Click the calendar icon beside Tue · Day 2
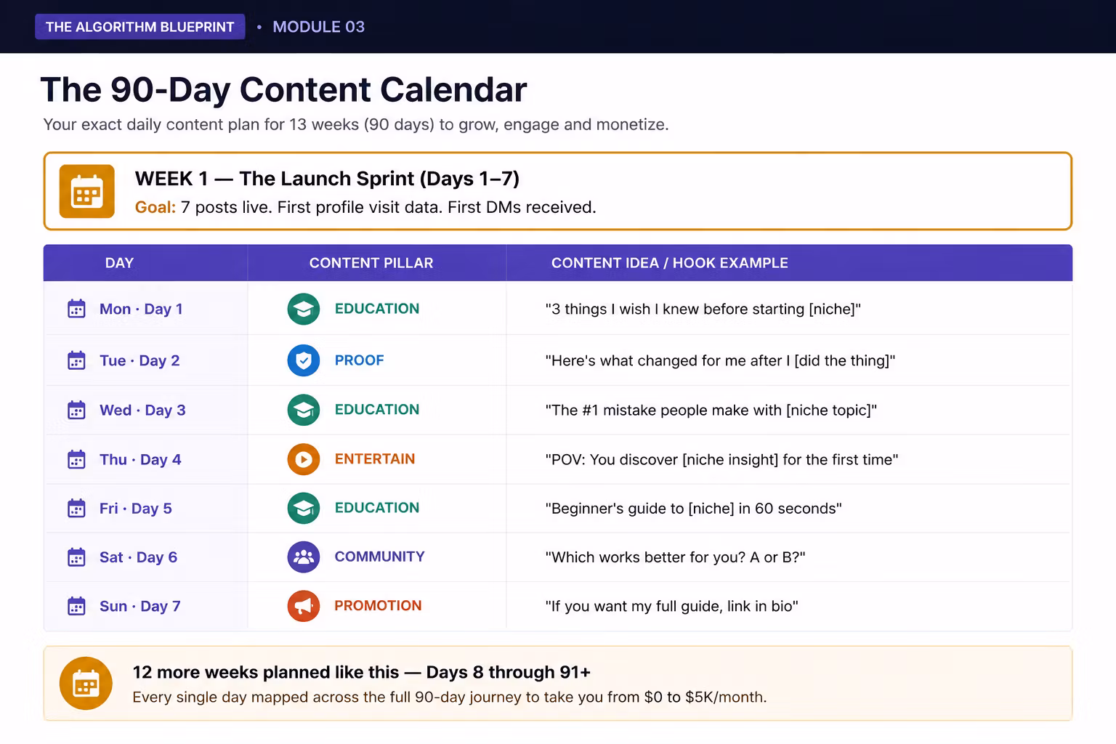Viewport: 1116px width, 744px height. click(x=76, y=360)
